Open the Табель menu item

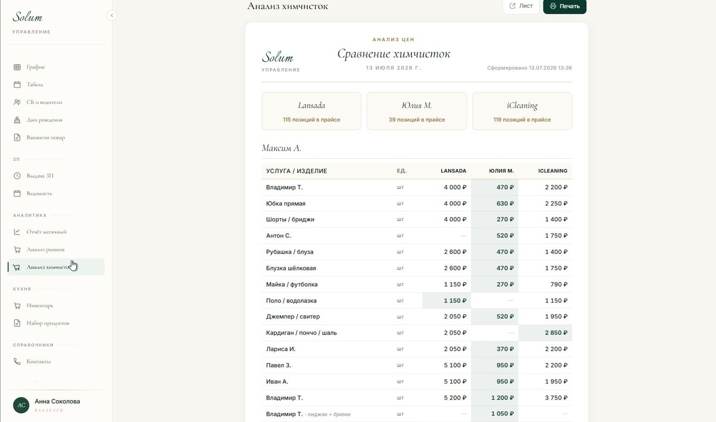click(56, 85)
